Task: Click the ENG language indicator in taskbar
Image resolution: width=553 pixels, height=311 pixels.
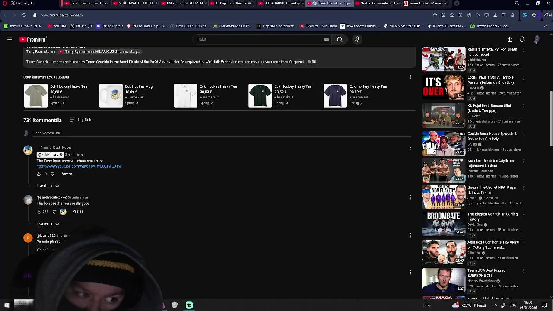Action: 513,305
